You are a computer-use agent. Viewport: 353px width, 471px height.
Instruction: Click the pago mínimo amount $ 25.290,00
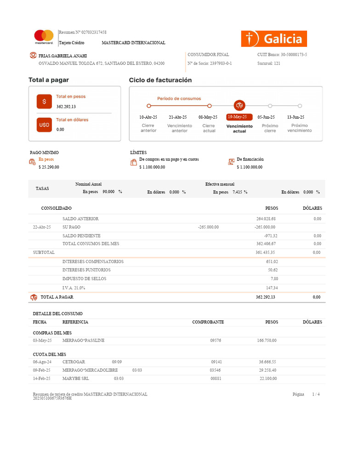click(49, 167)
